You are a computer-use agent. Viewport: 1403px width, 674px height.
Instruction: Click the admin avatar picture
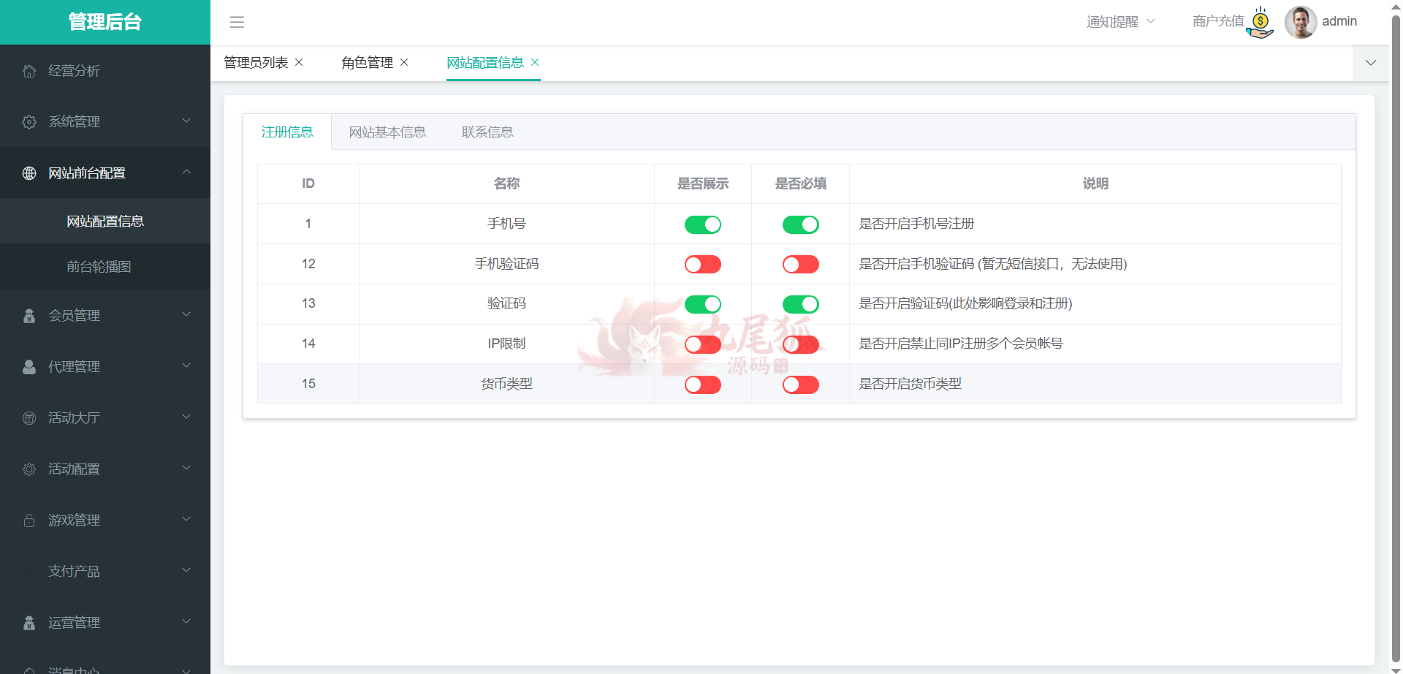(x=1301, y=22)
